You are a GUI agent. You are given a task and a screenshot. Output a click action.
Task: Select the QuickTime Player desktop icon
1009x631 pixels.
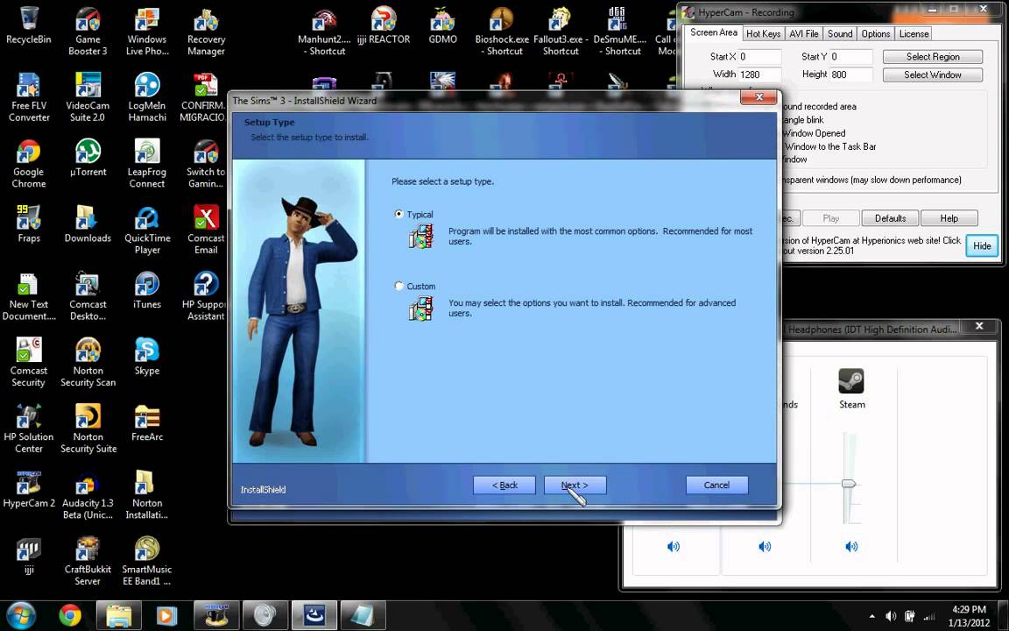click(147, 230)
